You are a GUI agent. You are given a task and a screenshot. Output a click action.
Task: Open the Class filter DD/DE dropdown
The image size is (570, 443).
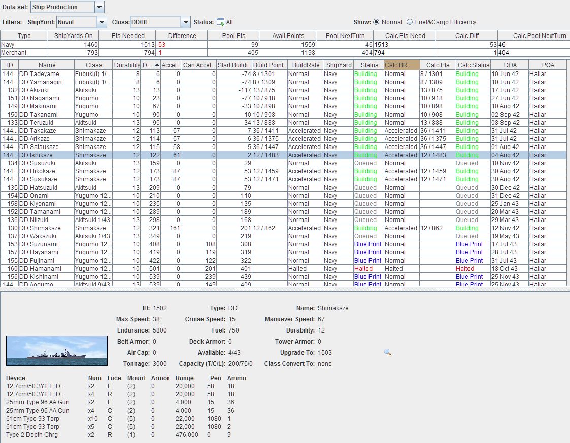[x=186, y=22]
